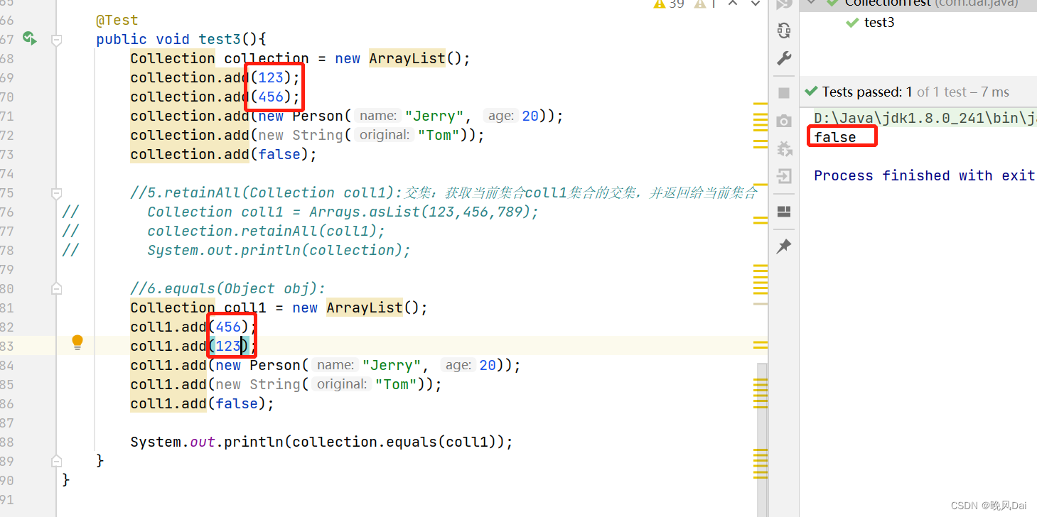
Task: Toggle the fold marker at line 80
Action: pyautogui.click(x=57, y=288)
